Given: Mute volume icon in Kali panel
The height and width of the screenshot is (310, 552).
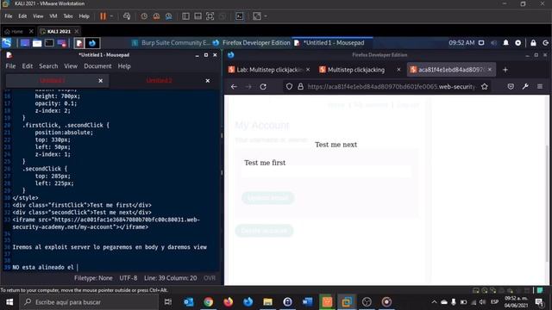Looking at the screenshot, I should (493, 43).
